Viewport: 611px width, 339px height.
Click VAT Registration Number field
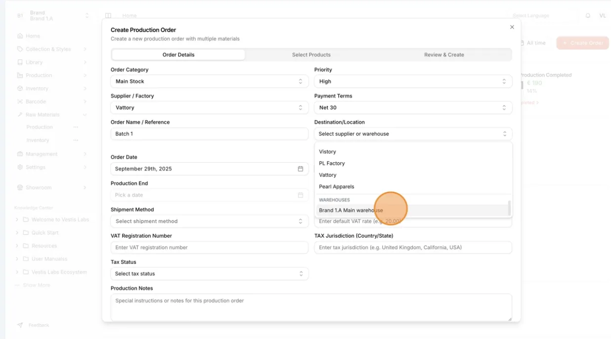click(x=210, y=248)
